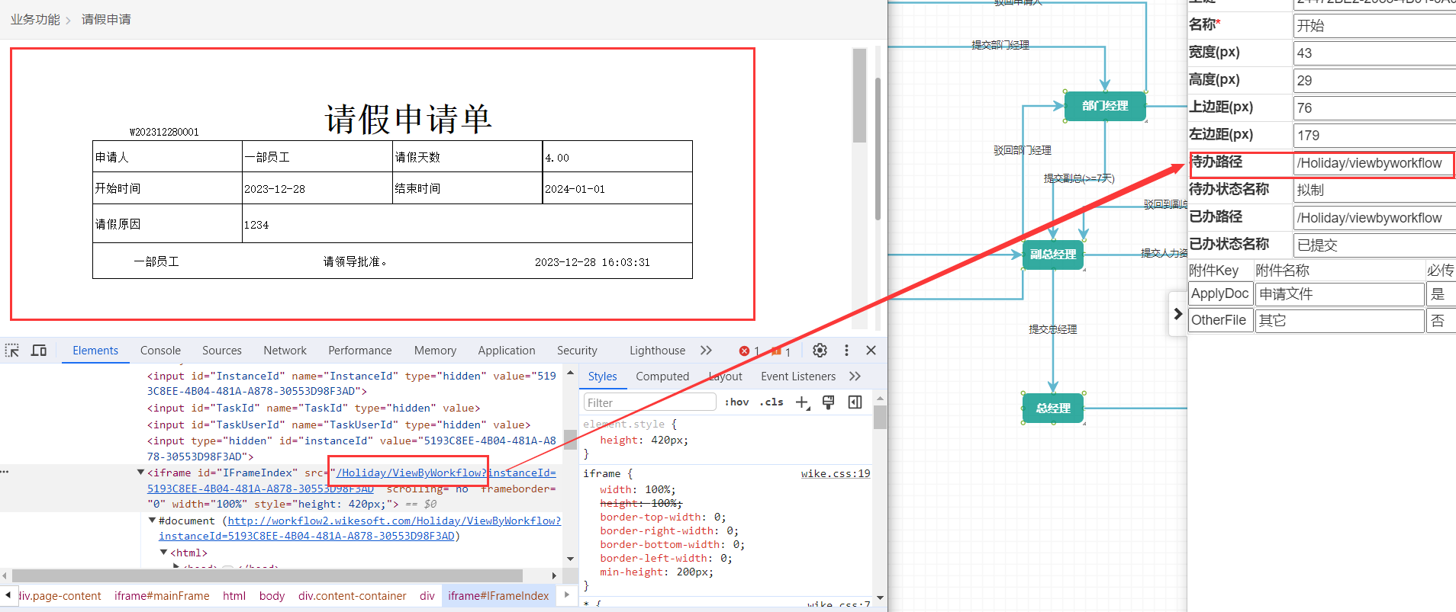The width and height of the screenshot is (1456, 612).
Task: Toggle the .cls class editor
Action: 771,402
